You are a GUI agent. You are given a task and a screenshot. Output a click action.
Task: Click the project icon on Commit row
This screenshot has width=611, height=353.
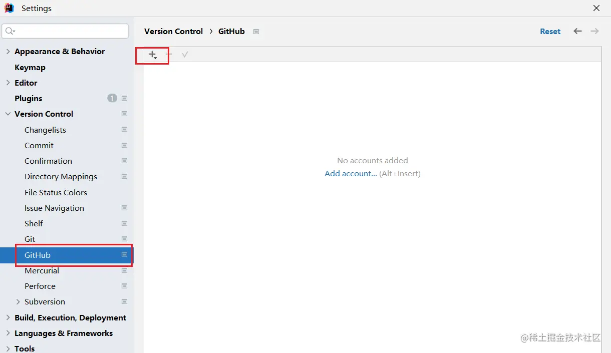pyautogui.click(x=125, y=145)
